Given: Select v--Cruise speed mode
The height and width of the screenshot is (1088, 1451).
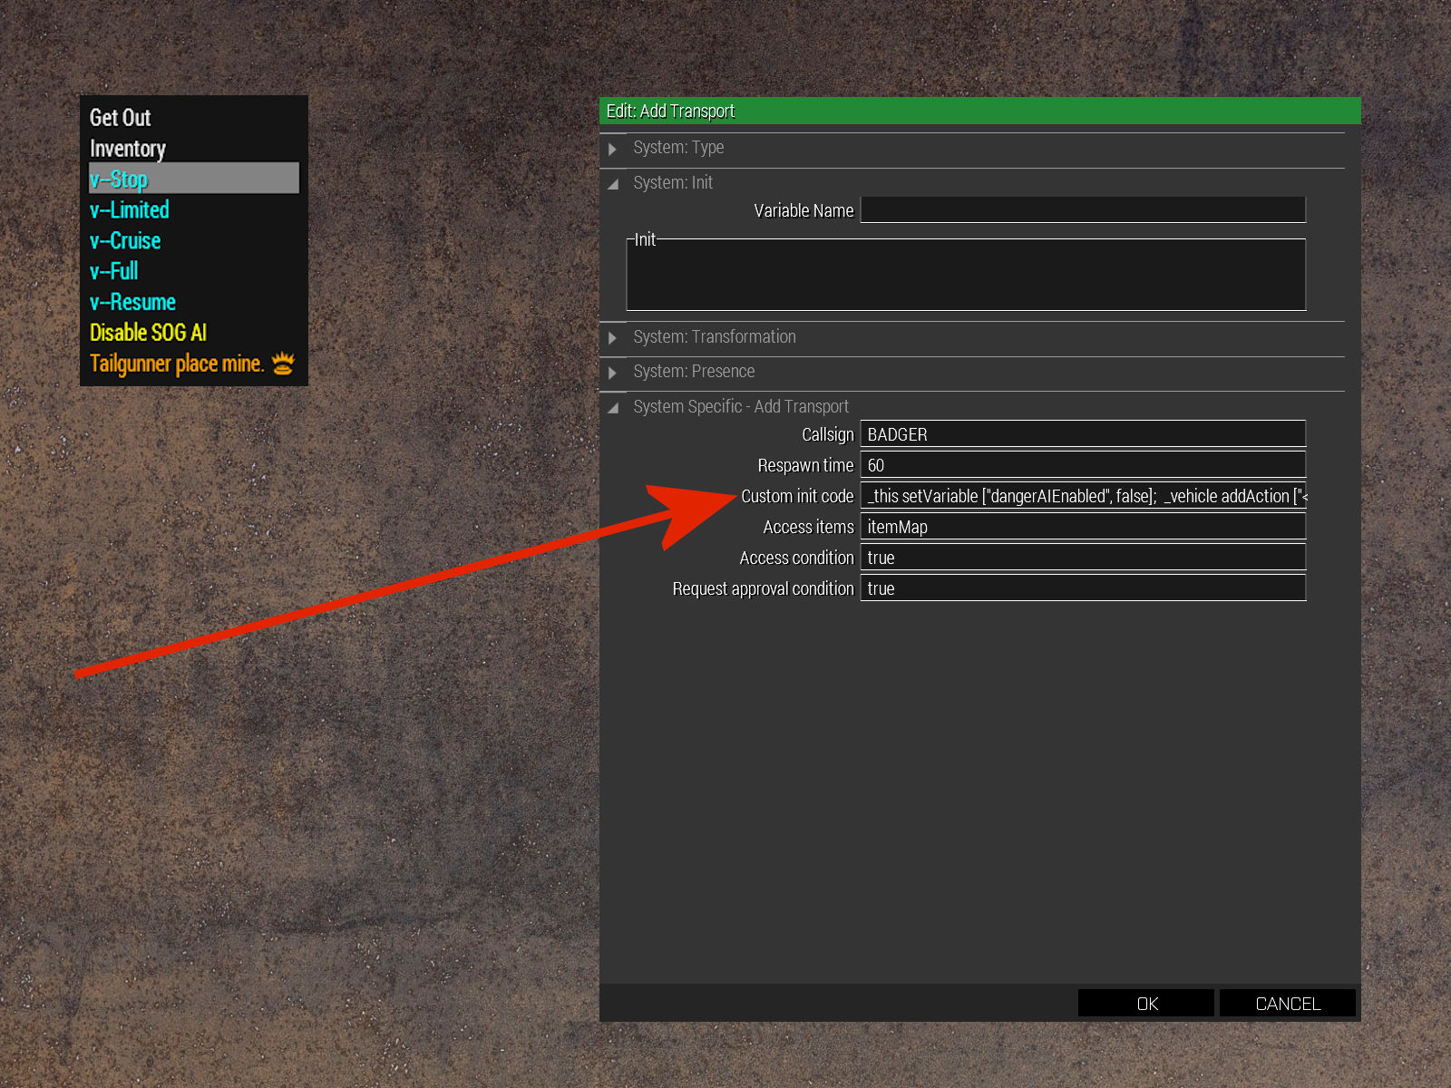Looking at the screenshot, I should tap(125, 240).
